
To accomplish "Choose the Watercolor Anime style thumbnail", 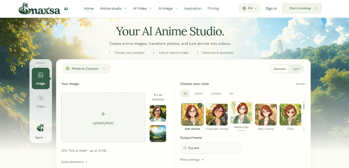I will coord(241,113).
